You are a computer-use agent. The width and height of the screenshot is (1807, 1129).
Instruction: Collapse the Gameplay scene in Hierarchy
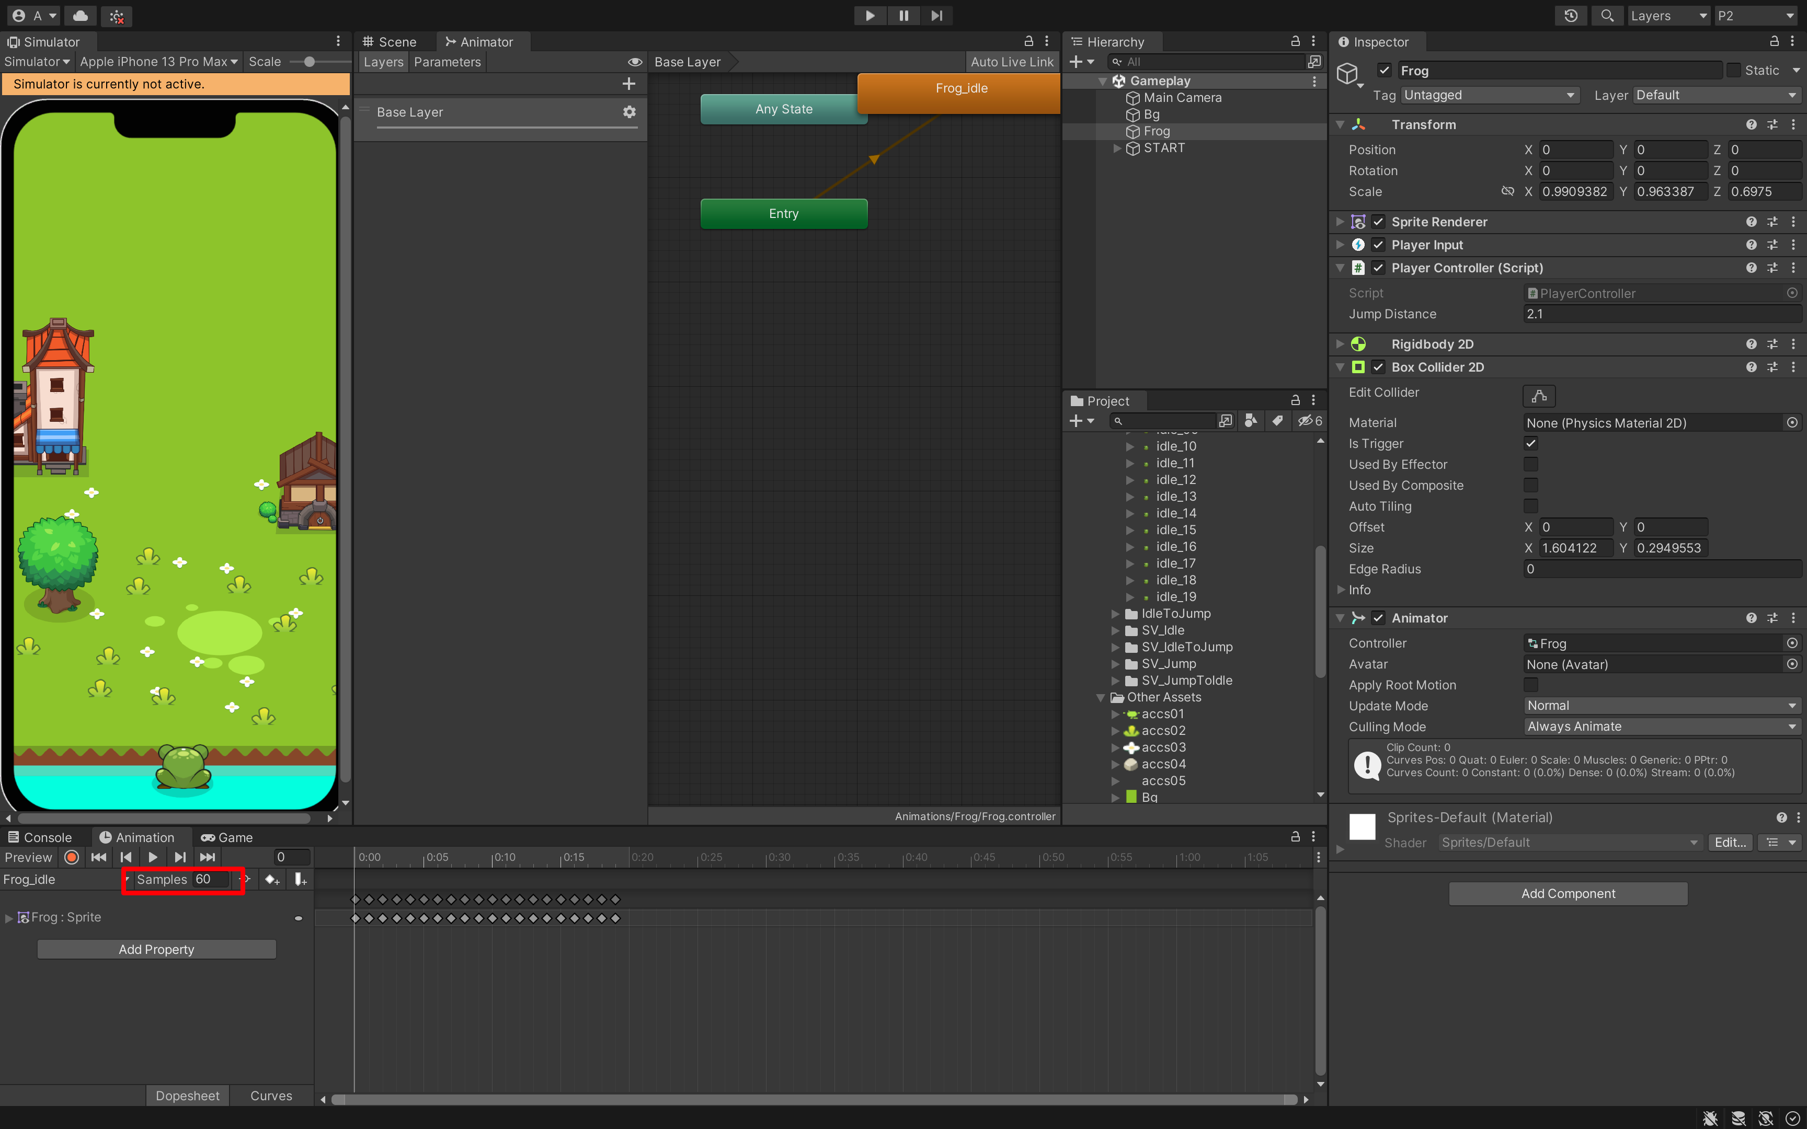[1103, 80]
